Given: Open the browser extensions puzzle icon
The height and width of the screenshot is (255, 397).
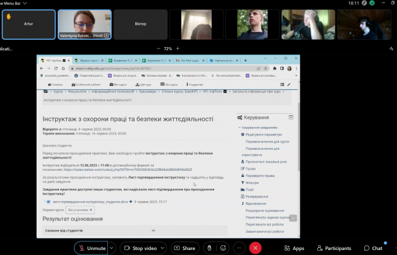Looking at the screenshot, I should pyautogui.click(x=275, y=69).
